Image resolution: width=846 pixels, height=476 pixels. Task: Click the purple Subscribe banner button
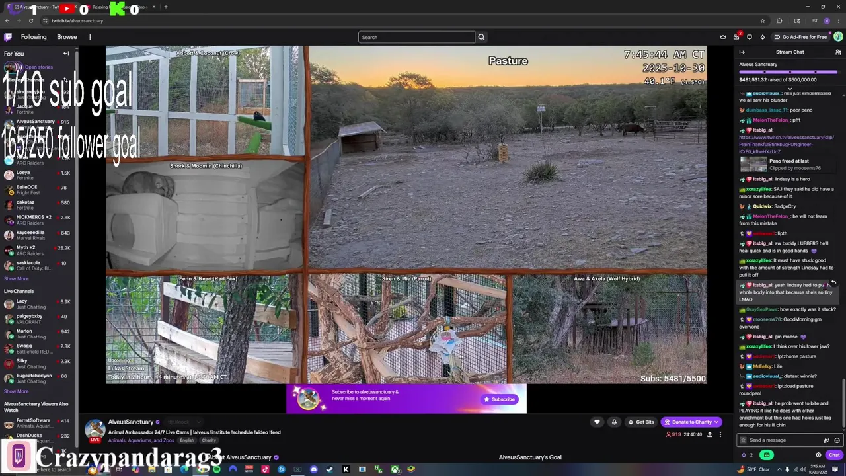tap(500, 399)
